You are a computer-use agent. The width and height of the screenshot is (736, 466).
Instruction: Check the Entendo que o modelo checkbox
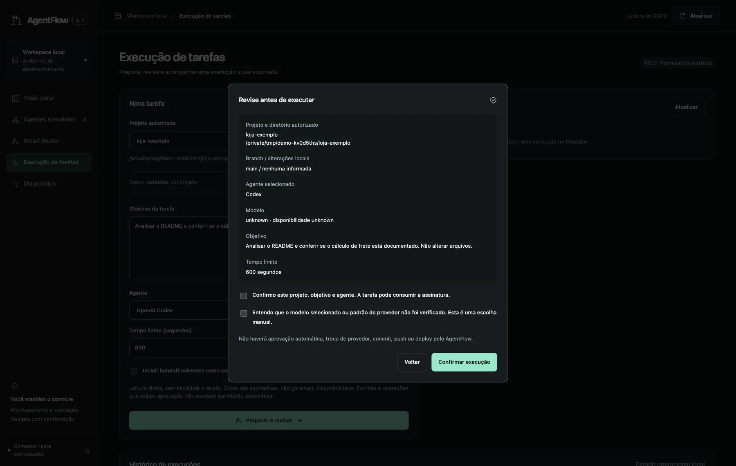pos(244,313)
